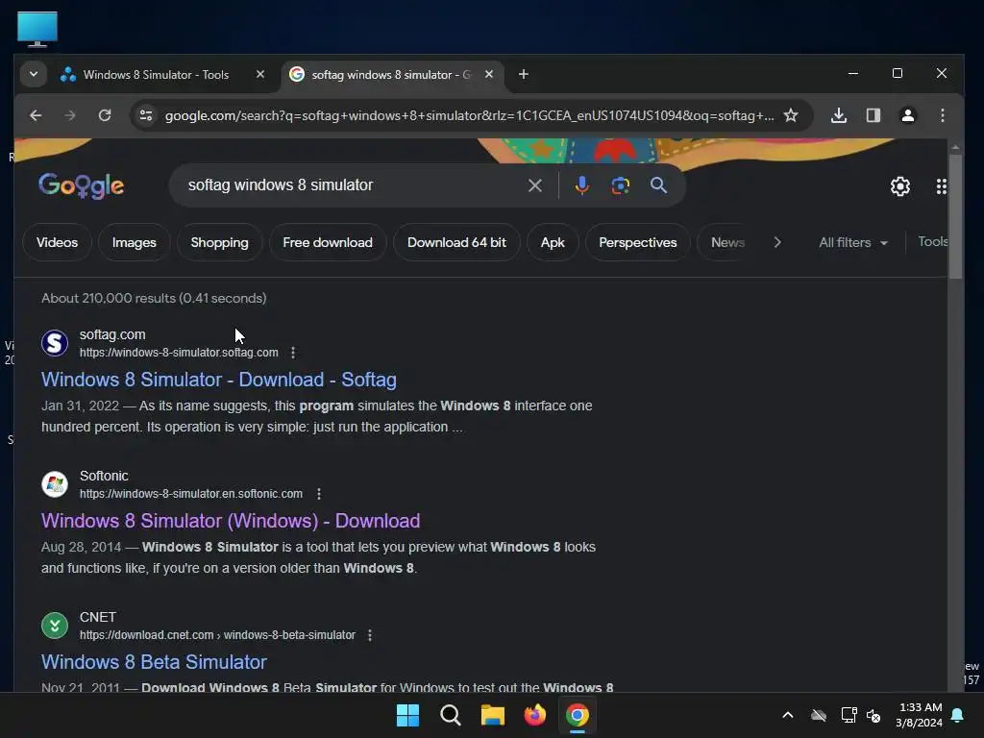Open Google apps grid
984x738 pixels.
pos(941,186)
